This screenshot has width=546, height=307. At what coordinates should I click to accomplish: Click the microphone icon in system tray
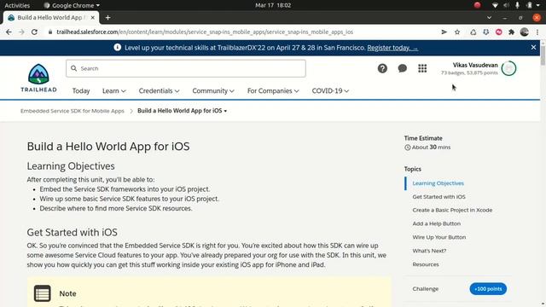click(x=518, y=5)
